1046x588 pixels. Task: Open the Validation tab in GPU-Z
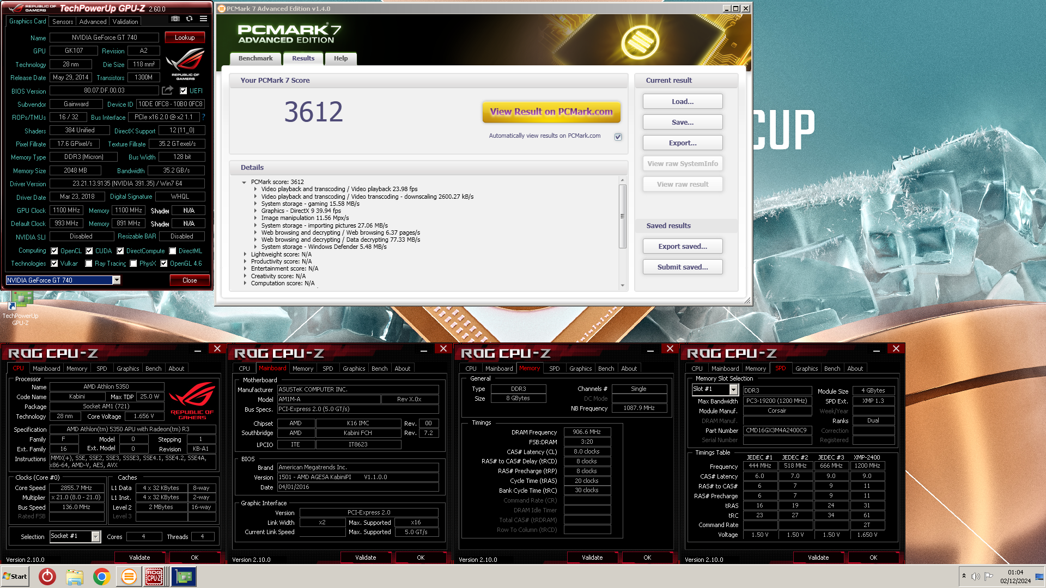[125, 22]
